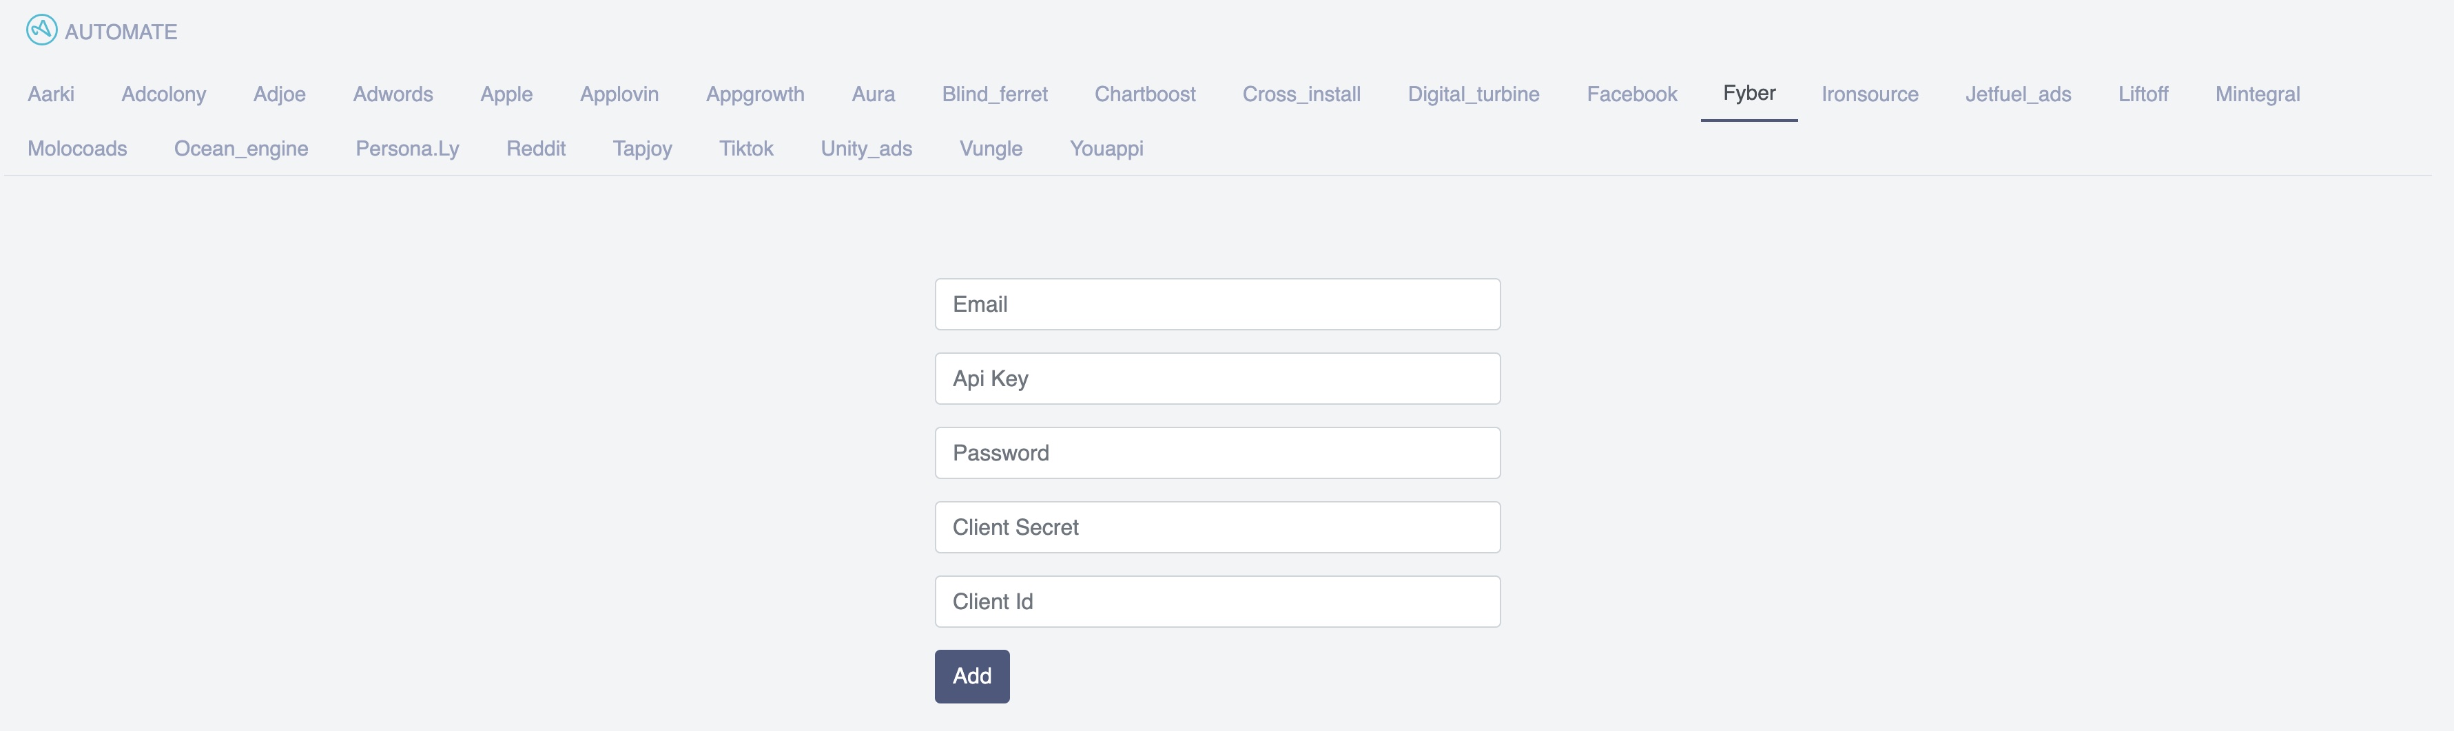
Task: Open the Chartboost tab
Action: click(x=1145, y=94)
